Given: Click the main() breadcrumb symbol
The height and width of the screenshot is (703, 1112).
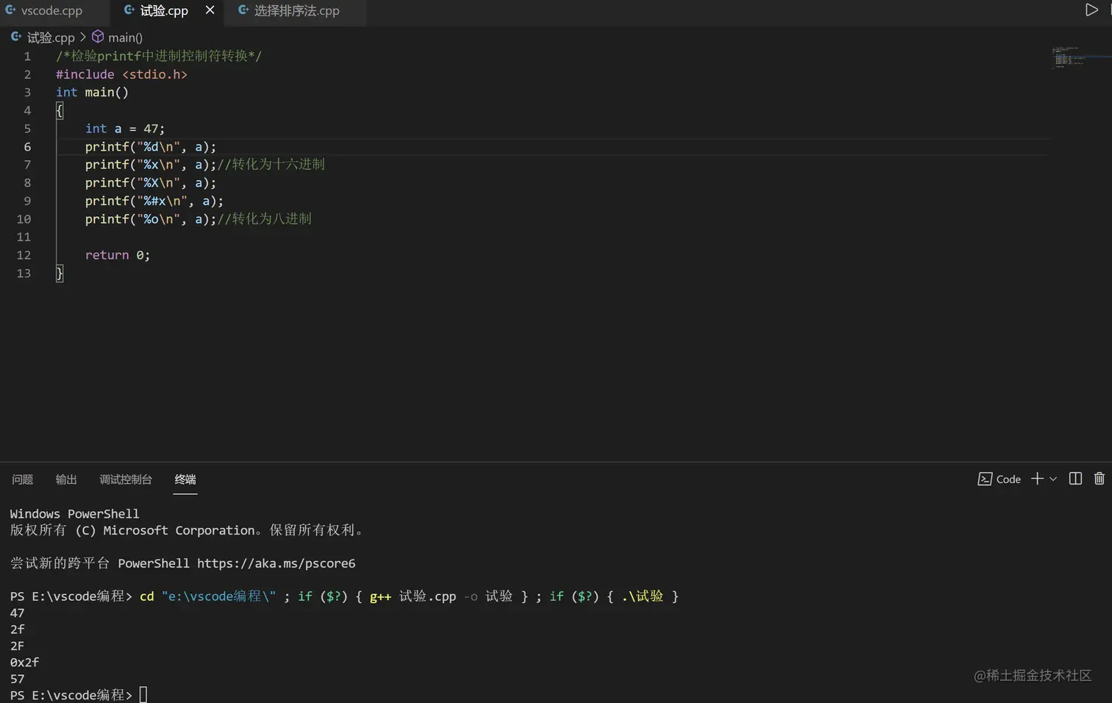Looking at the screenshot, I should 125,37.
